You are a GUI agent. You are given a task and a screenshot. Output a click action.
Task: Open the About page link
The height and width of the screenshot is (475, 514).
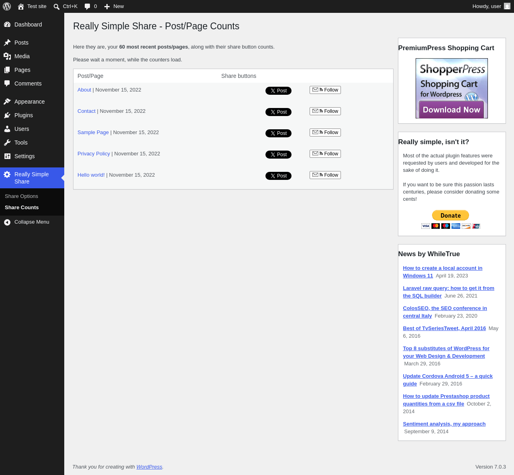pos(84,90)
